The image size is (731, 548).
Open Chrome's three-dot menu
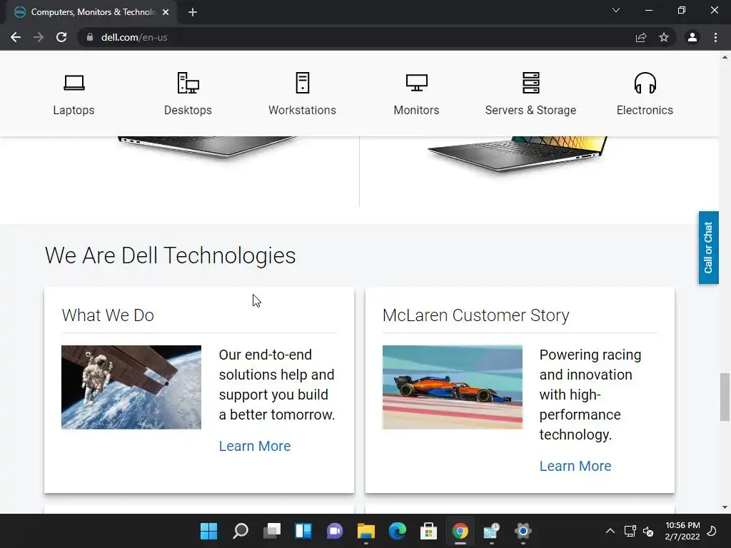[715, 37]
